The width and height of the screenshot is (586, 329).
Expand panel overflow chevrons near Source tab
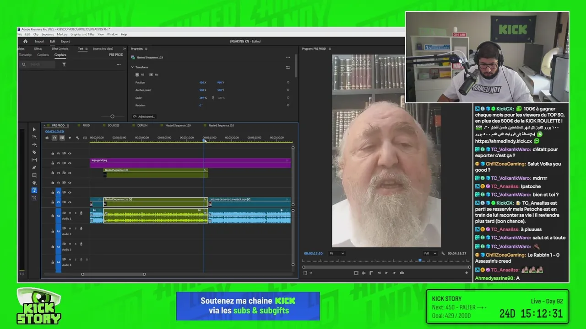point(124,48)
